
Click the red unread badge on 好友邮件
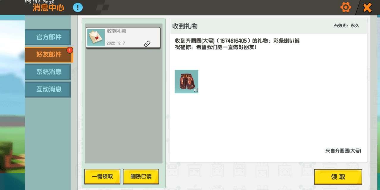coord(70,50)
